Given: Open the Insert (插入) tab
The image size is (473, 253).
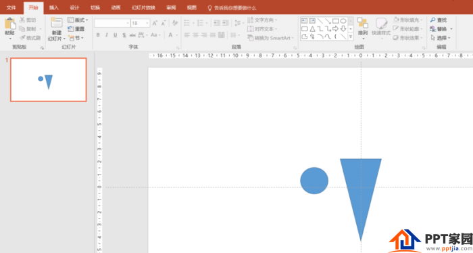Looking at the screenshot, I should tap(54, 7).
